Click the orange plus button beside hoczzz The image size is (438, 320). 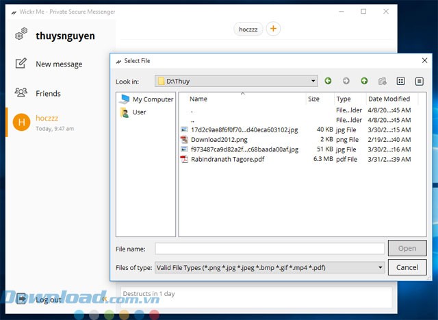[273, 29]
